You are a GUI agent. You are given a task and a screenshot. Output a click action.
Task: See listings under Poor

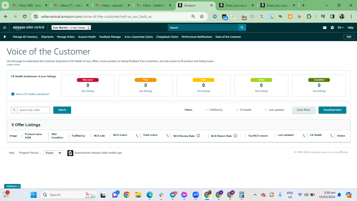[x=146, y=91]
